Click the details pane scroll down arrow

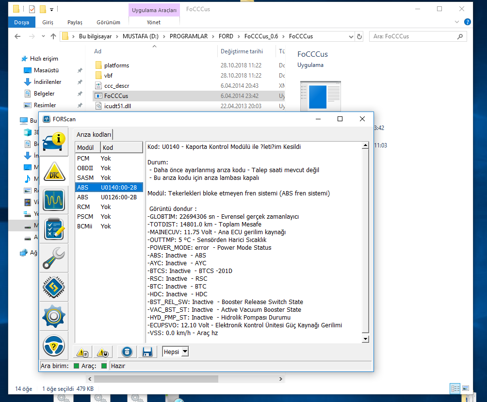tap(366, 339)
